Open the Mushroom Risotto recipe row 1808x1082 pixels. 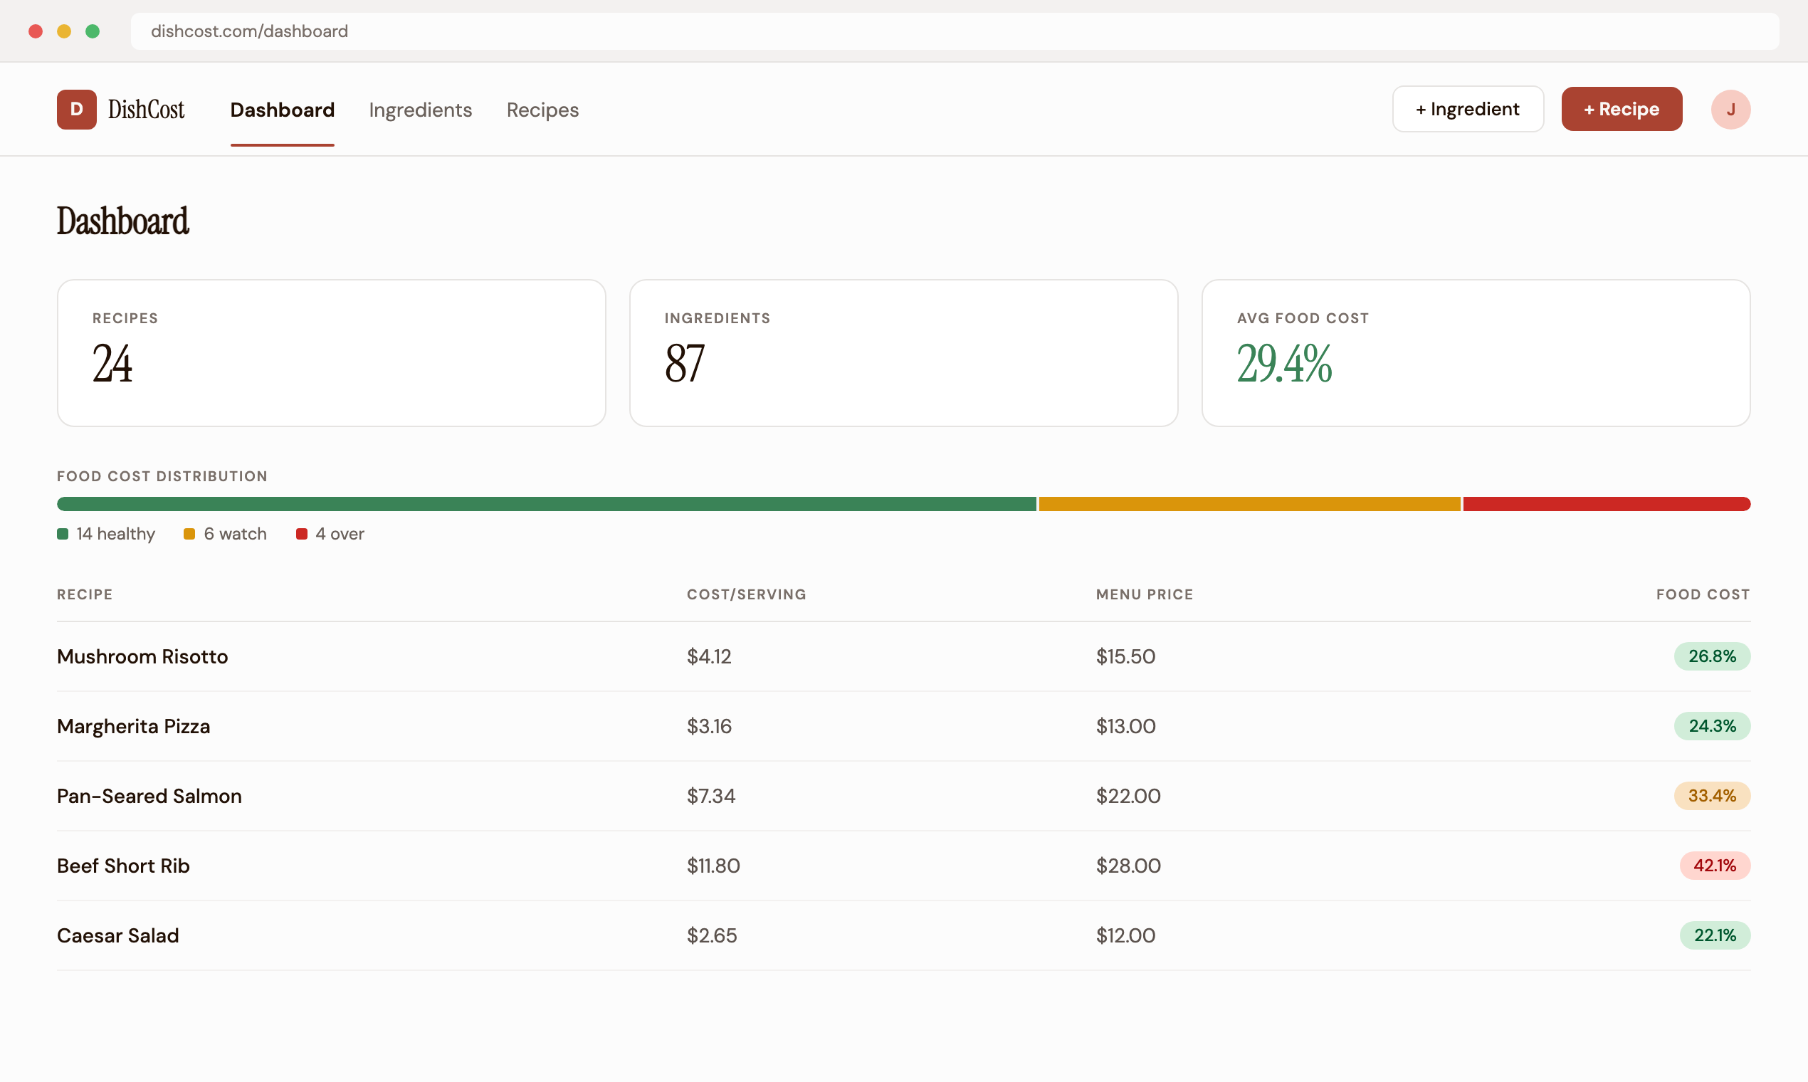click(143, 656)
